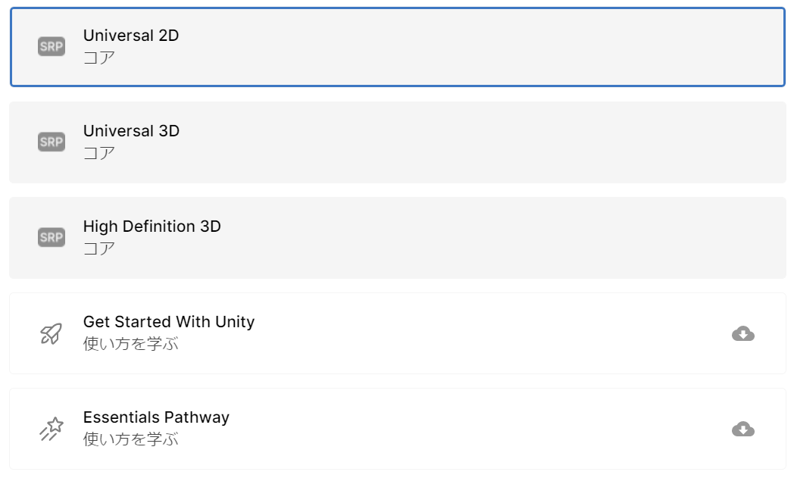Click the SRP badge beside High Definition 3D
Screen dimensions: 794x478
[52, 237]
